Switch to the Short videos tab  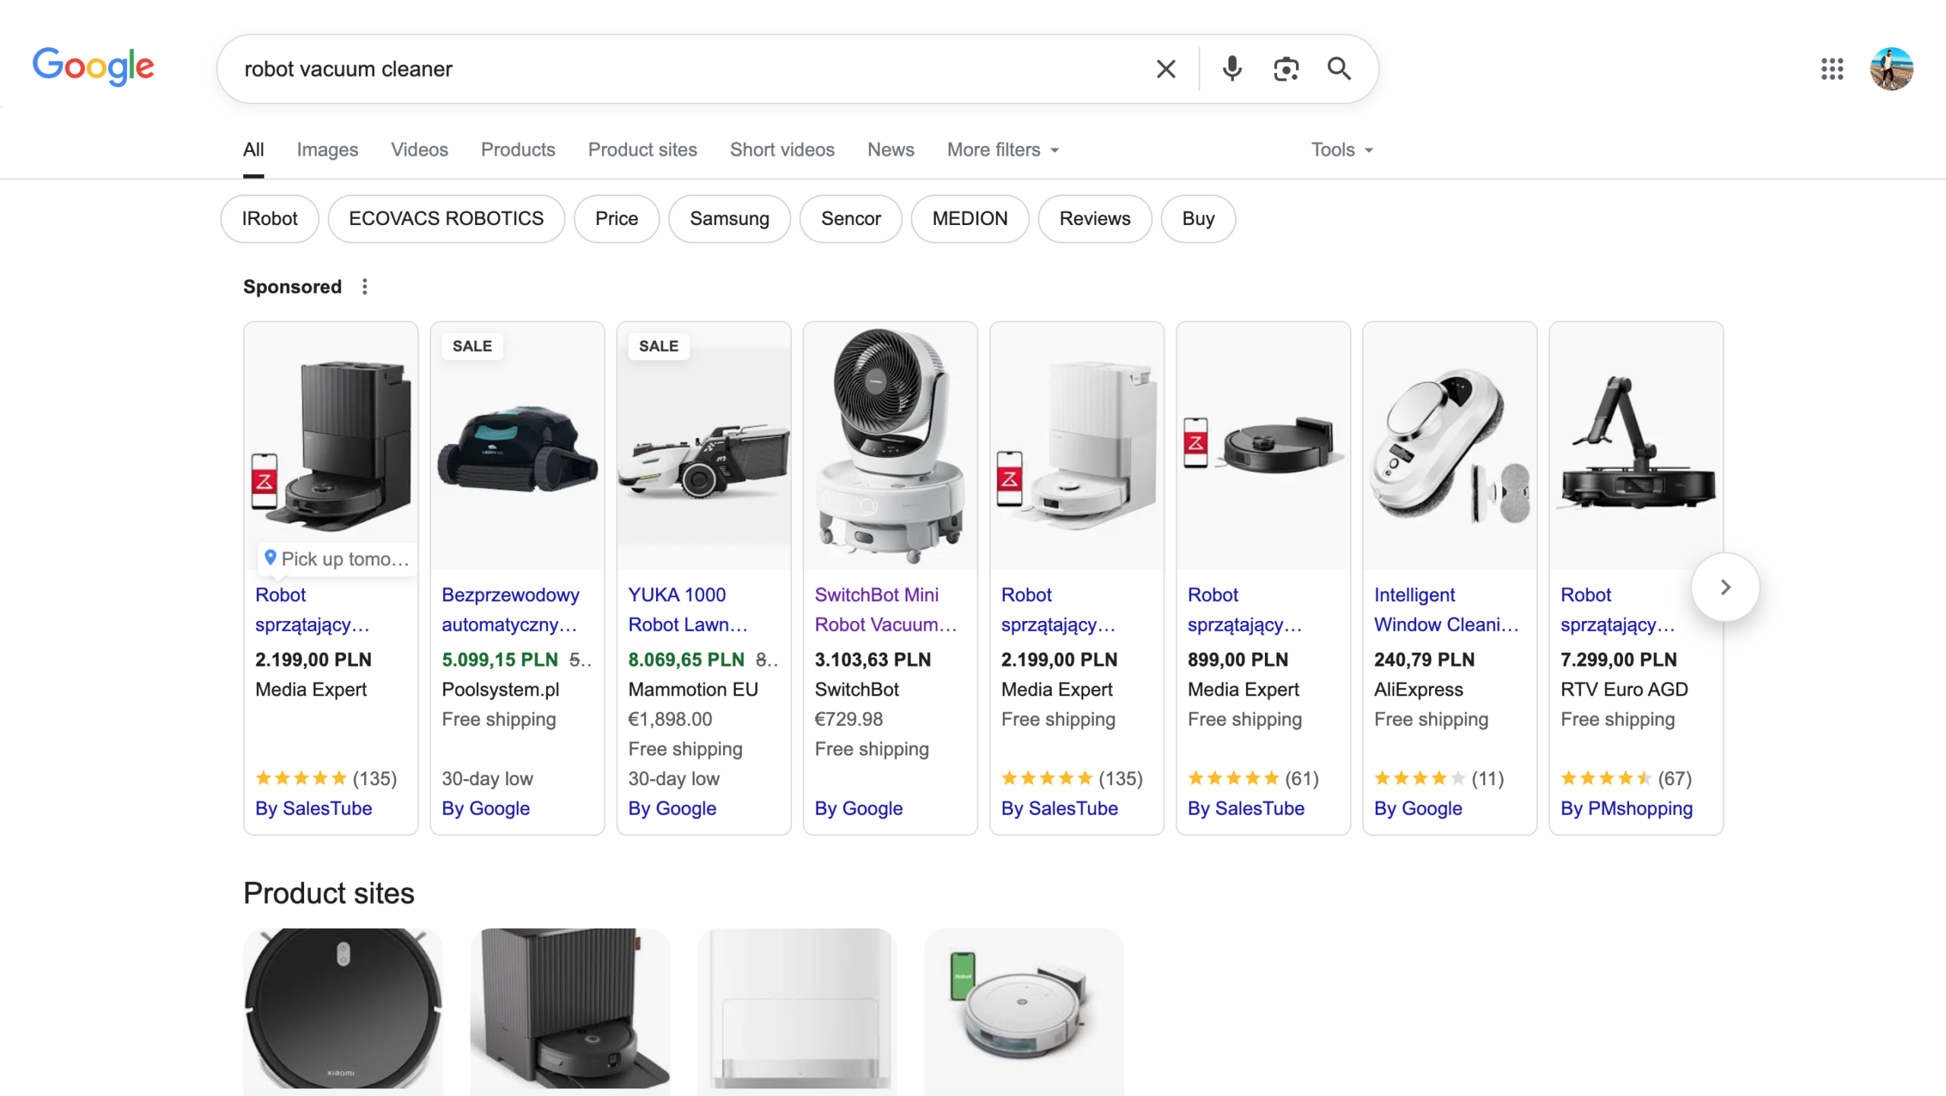click(781, 150)
